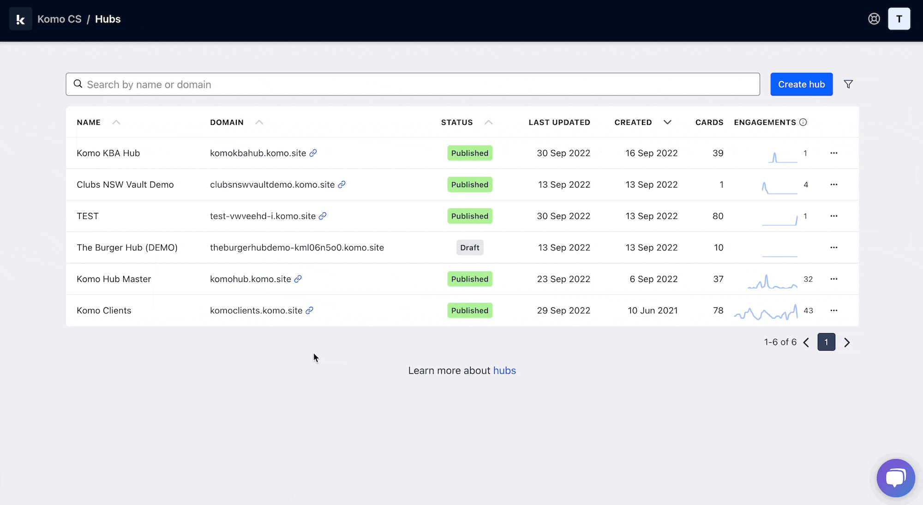Click the three-dot menu for Komo Clients
Viewport: 923px width, 505px height.
(x=834, y=311)
